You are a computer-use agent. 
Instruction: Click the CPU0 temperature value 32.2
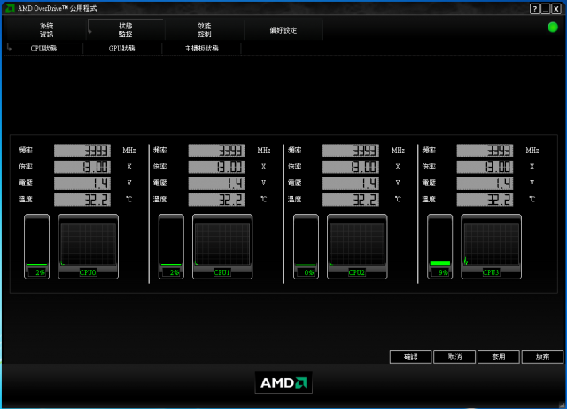(82, 200)
